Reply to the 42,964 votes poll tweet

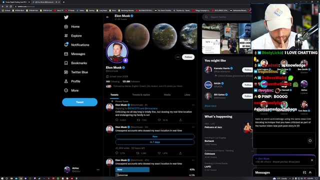tap(117, 153)
